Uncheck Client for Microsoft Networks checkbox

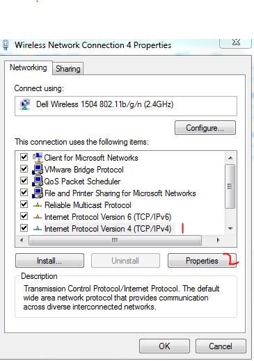[24, 157]
